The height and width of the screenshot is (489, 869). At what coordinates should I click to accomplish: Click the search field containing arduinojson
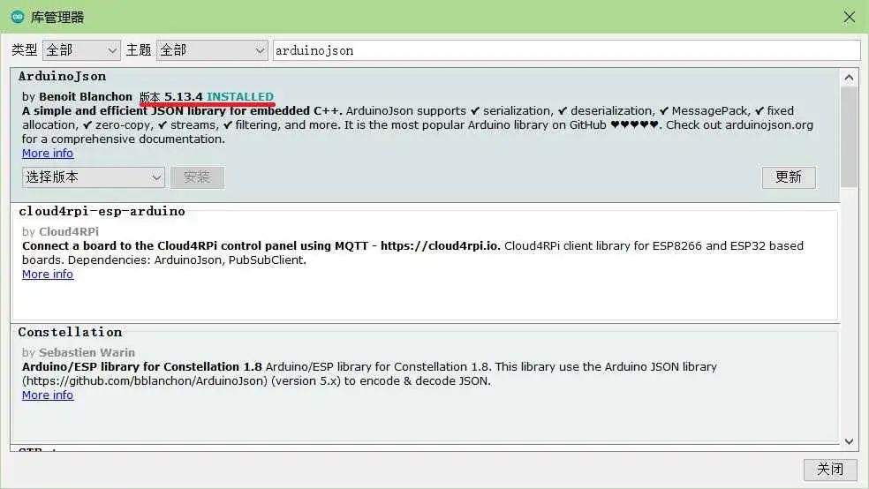pyautogui.click(x=566, y=50)
